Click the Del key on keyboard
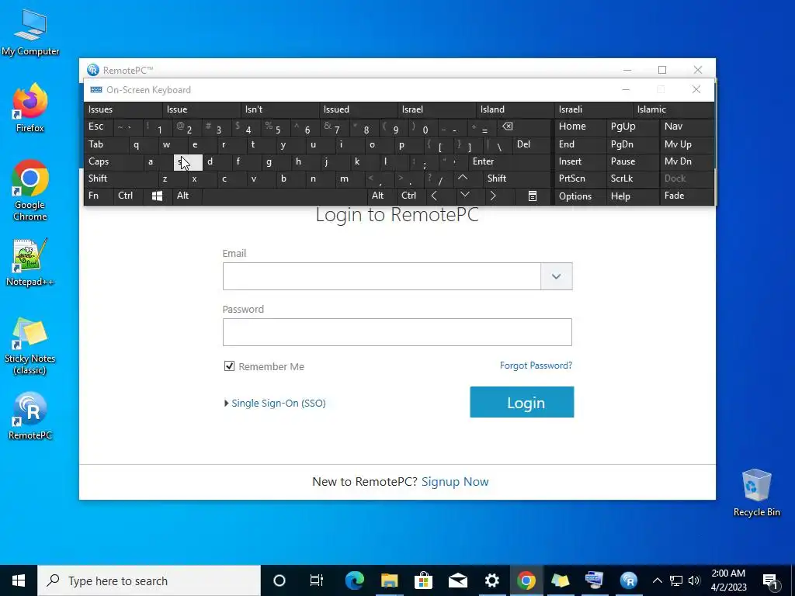The width and height of the screenshot is (795, 596). coord(532,144)
